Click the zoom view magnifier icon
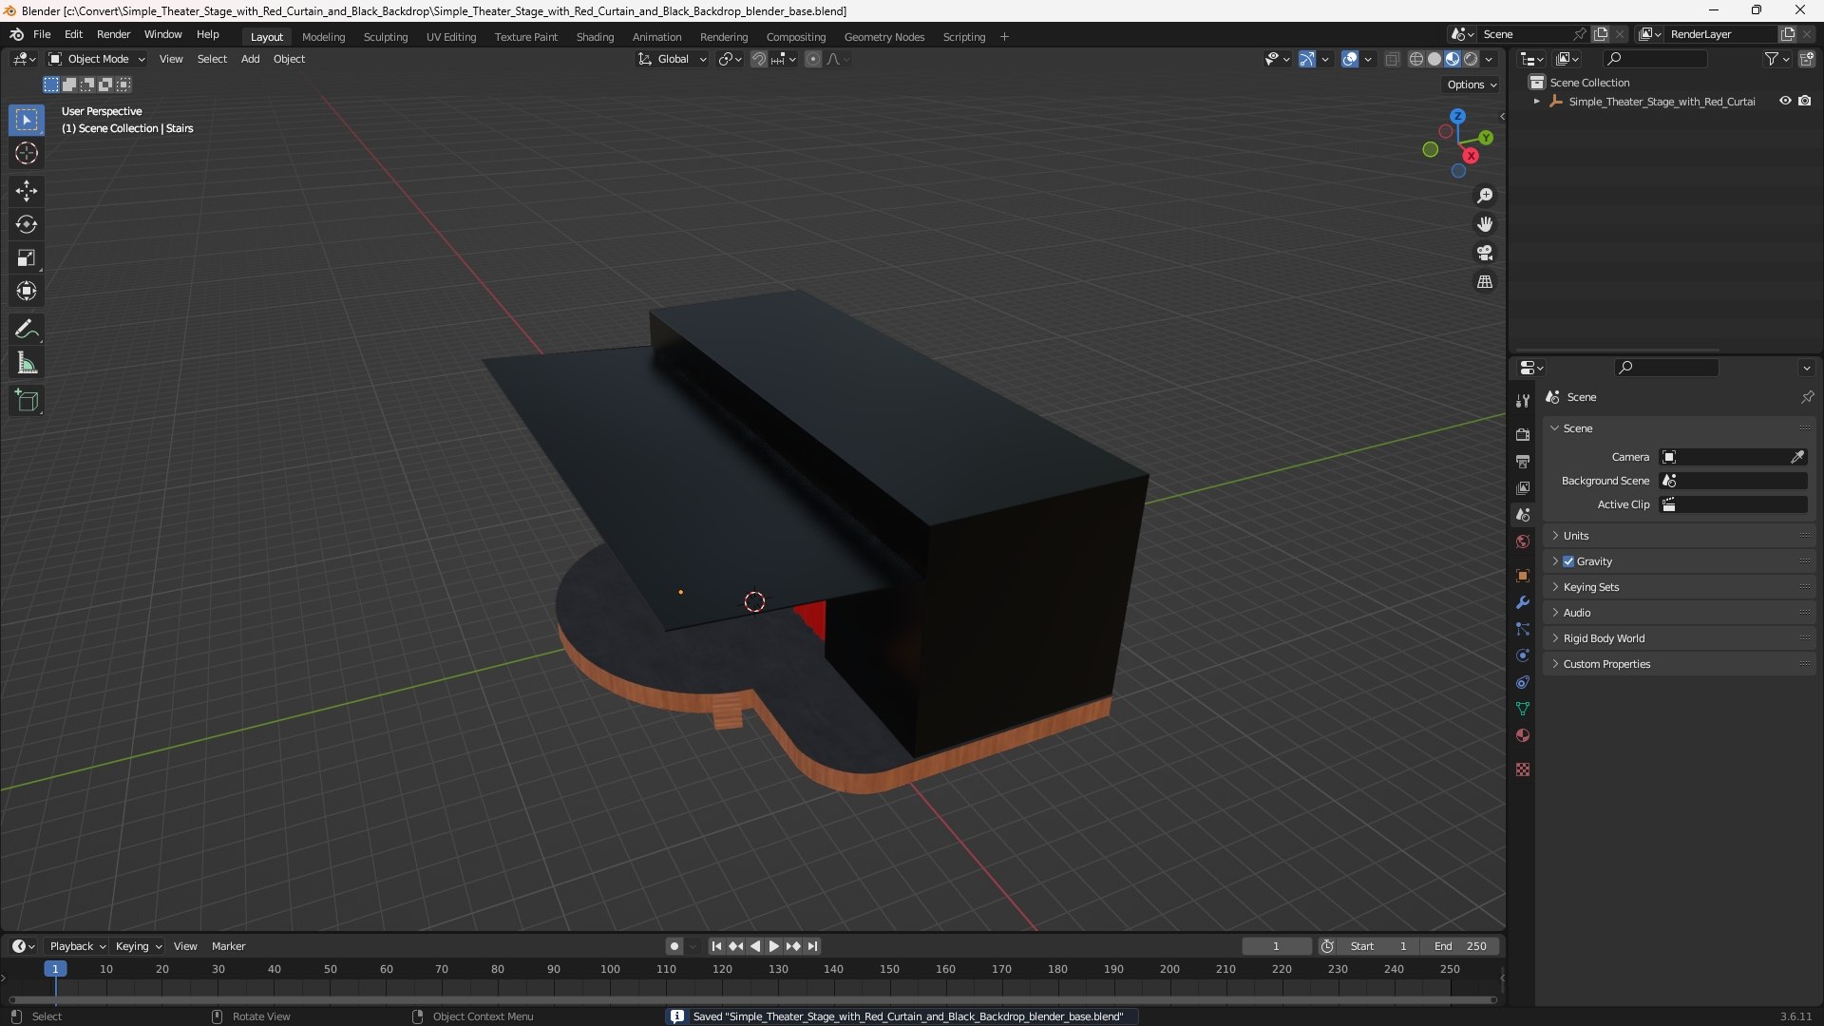This screenshot has height=1026, width=1824. [x=1485, y=196]
